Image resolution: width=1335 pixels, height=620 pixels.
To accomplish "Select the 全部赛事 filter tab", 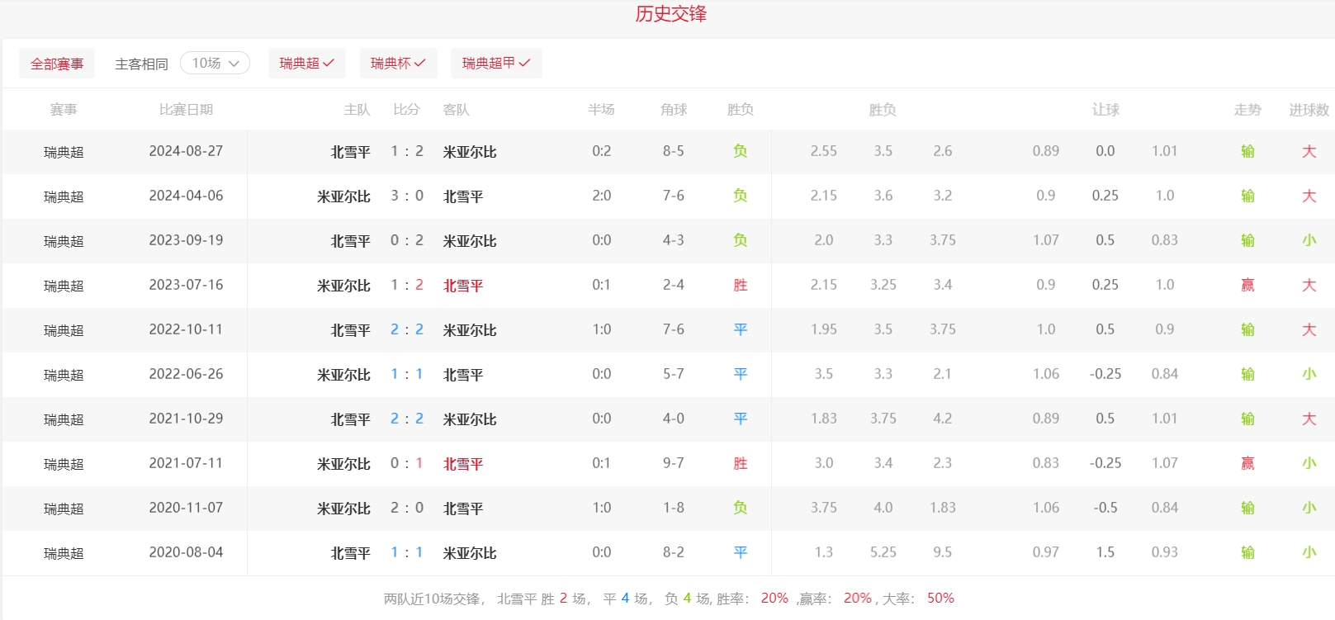I will [x=57, y=64].
